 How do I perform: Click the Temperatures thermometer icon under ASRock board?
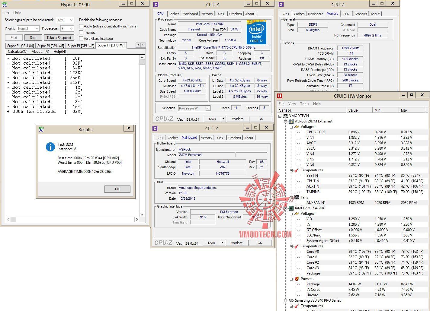pos(297,170)
